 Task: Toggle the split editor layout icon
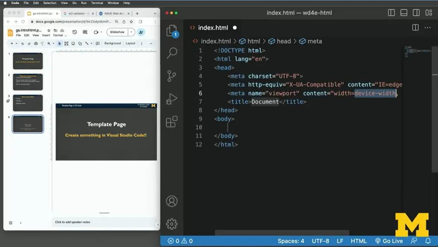[415, 28]
